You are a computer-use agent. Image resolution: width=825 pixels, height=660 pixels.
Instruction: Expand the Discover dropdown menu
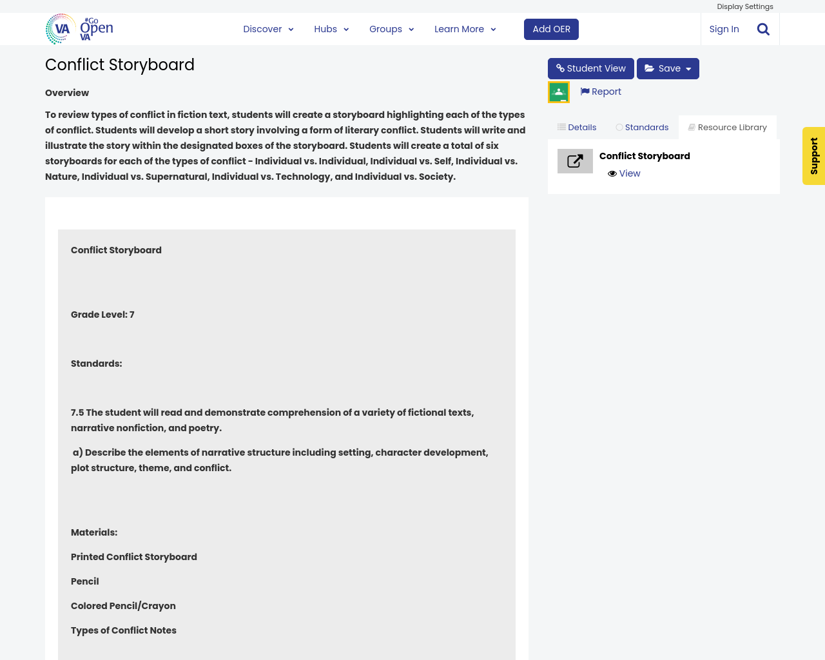(x=268, y=29)
